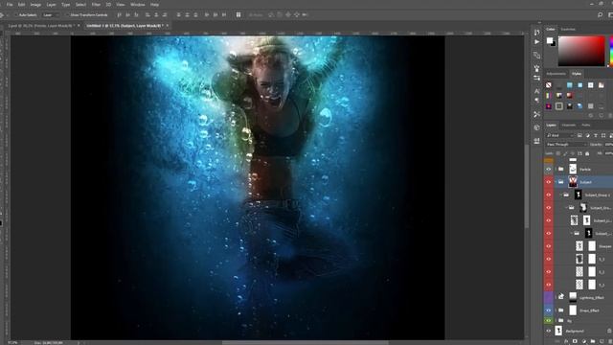The width and height of the screenshot is (613, 345).
Task: Click the Distribute top edges icon
Action: (179, 15)
